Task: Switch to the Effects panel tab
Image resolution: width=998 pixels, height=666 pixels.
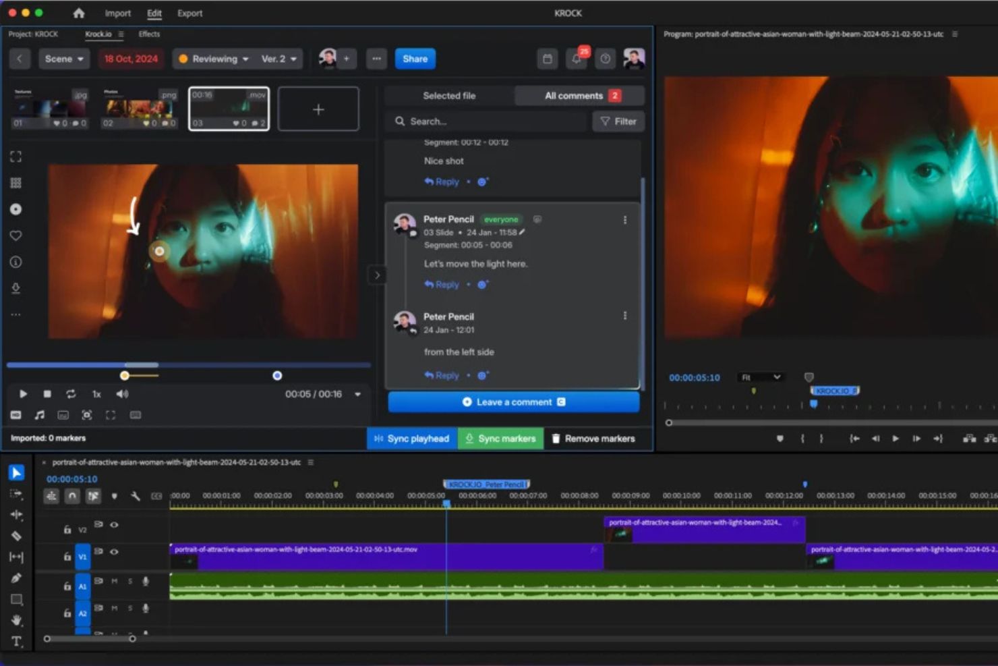Action: (149, 34)
